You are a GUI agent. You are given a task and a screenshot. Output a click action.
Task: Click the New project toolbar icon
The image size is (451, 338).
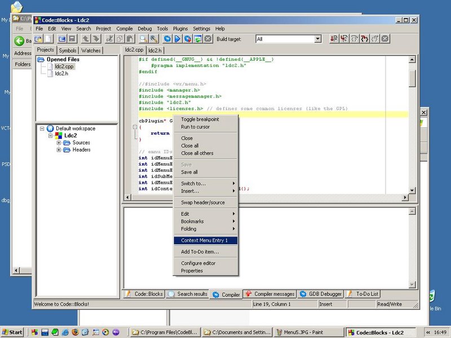coord(38,39)
